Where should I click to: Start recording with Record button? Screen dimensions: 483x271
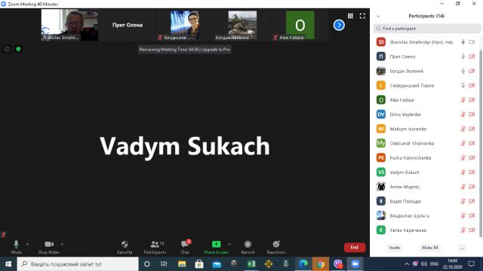[x=248, y=247]
